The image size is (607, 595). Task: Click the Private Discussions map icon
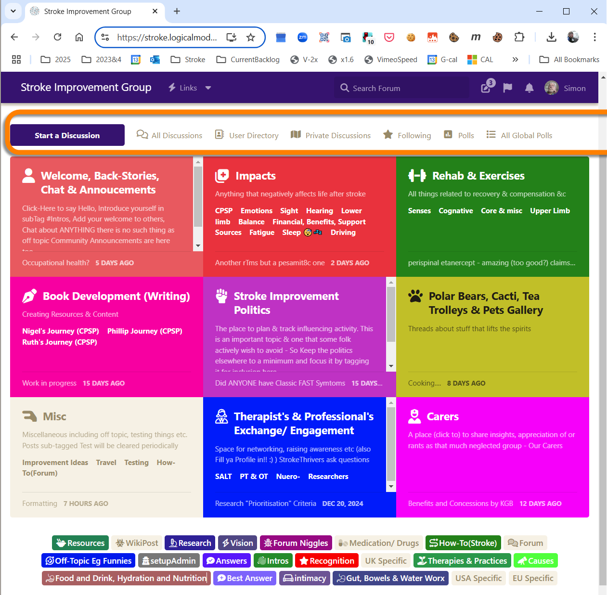295,135
